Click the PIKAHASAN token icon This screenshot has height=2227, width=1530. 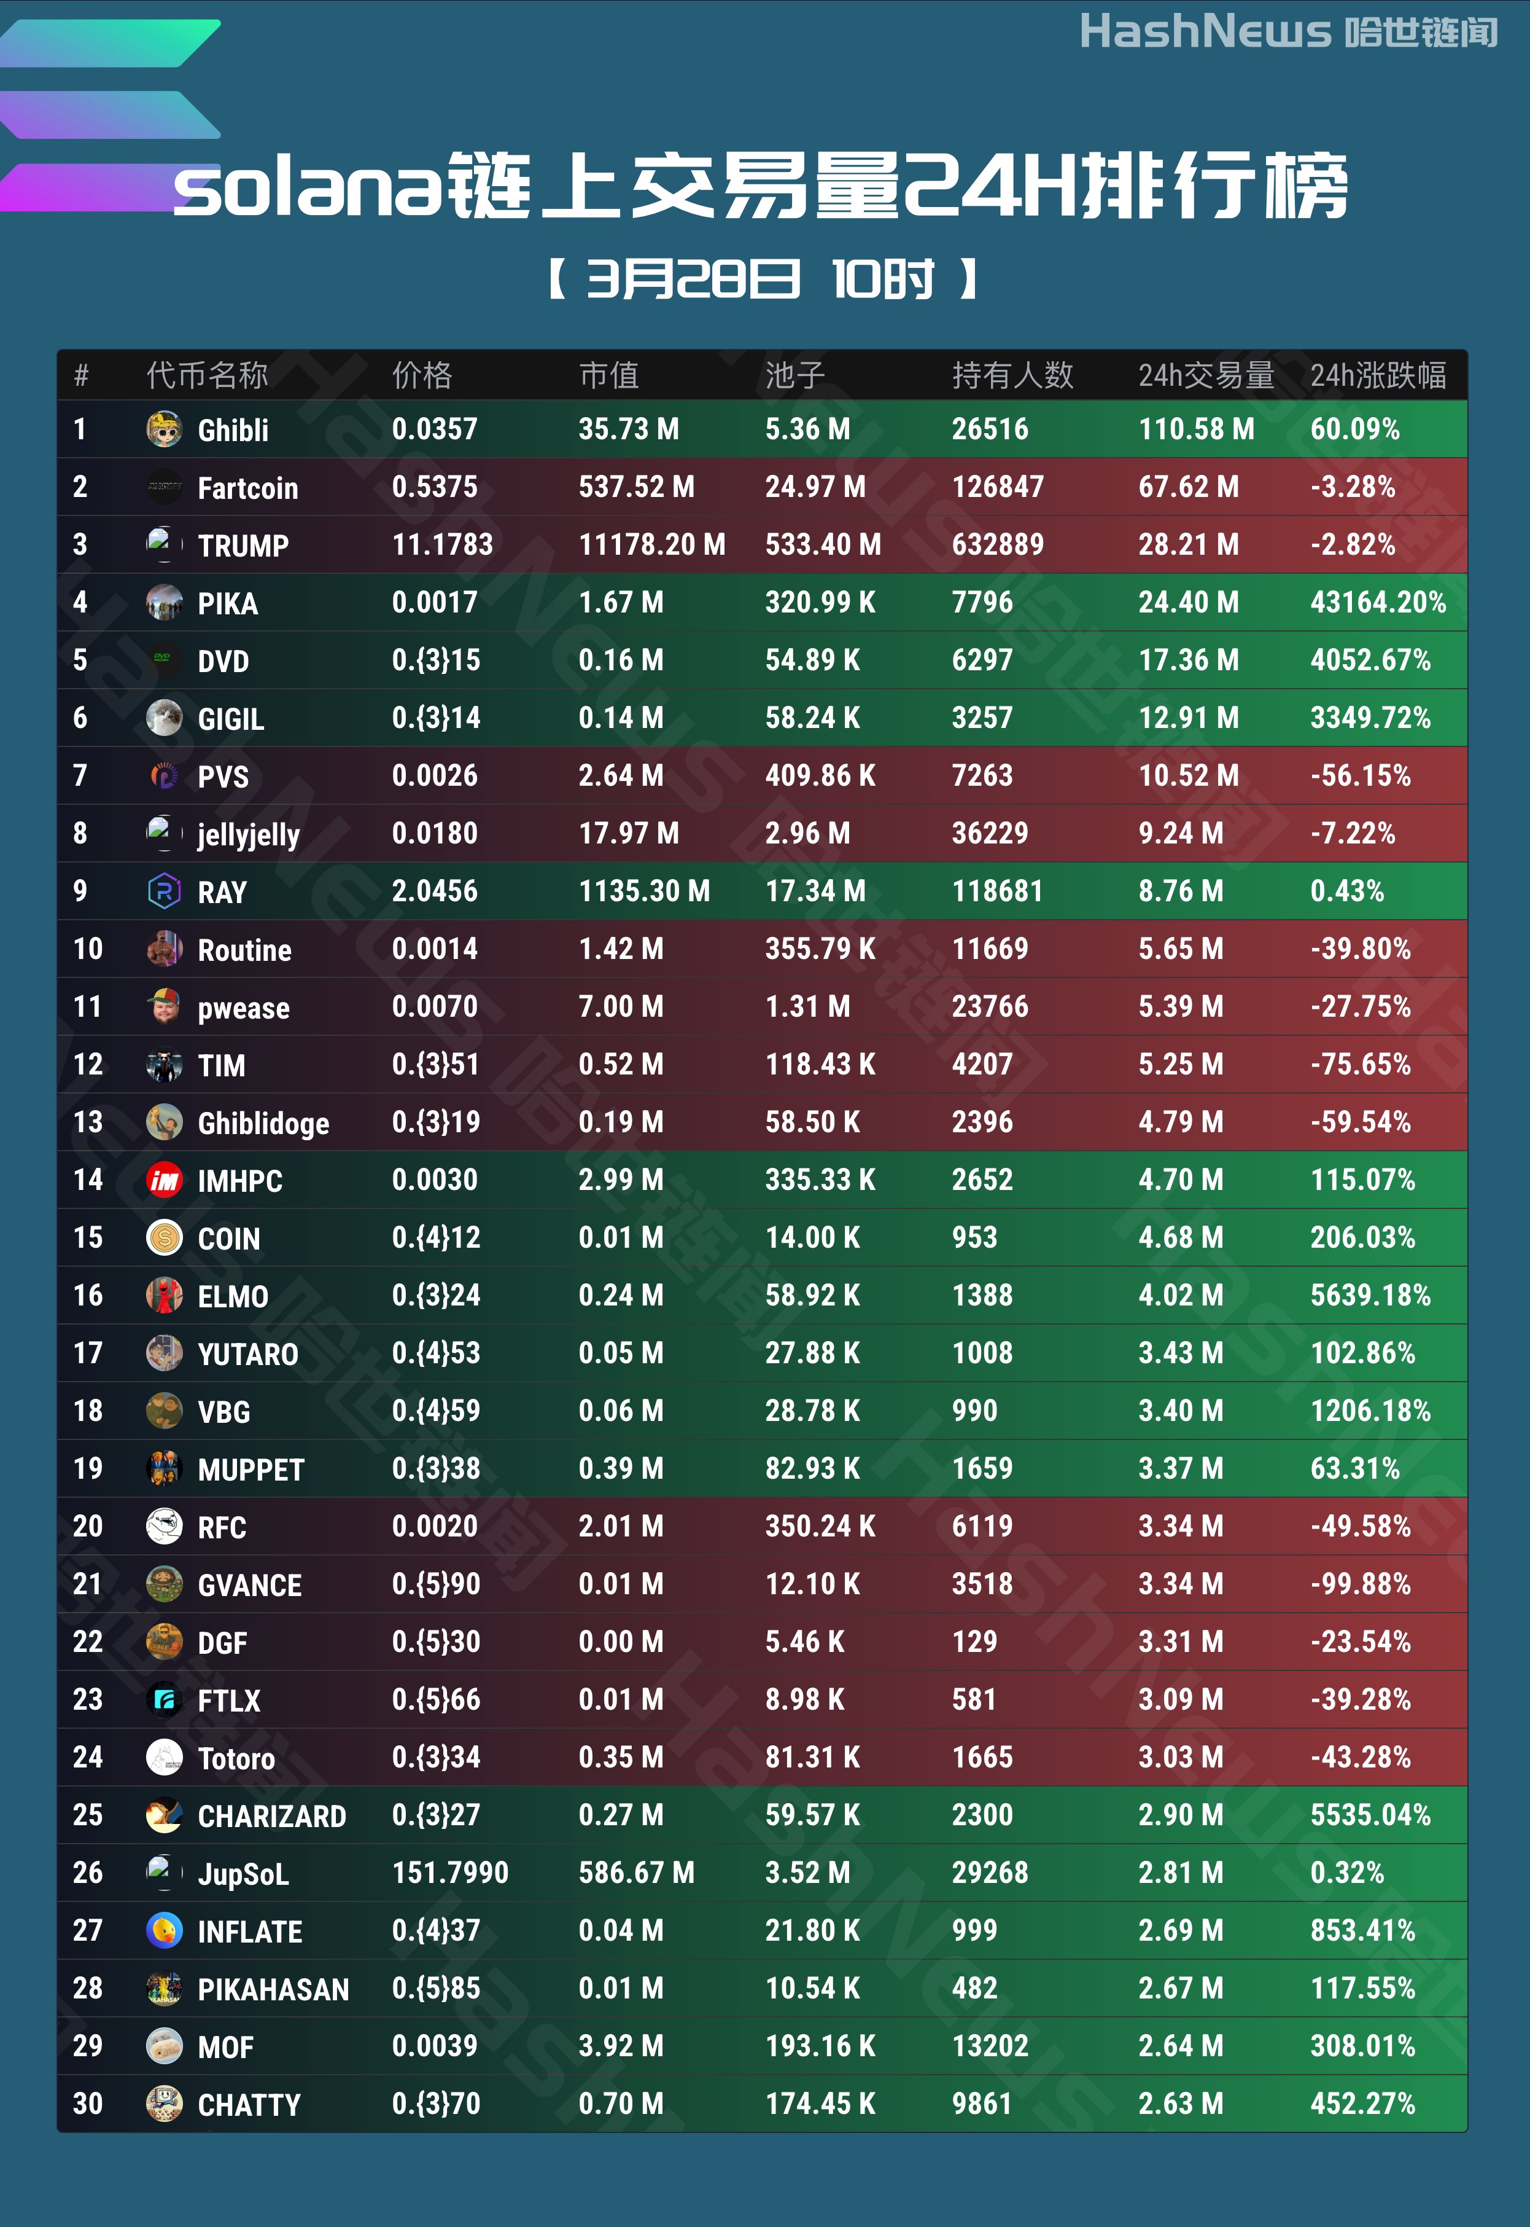(164, 1988)
